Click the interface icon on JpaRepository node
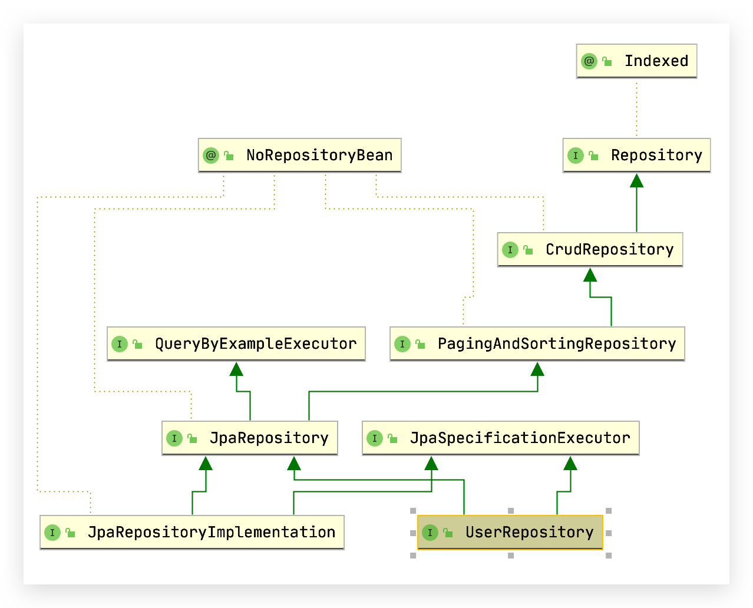Screen dimensions: 753x608 [174, 438]
